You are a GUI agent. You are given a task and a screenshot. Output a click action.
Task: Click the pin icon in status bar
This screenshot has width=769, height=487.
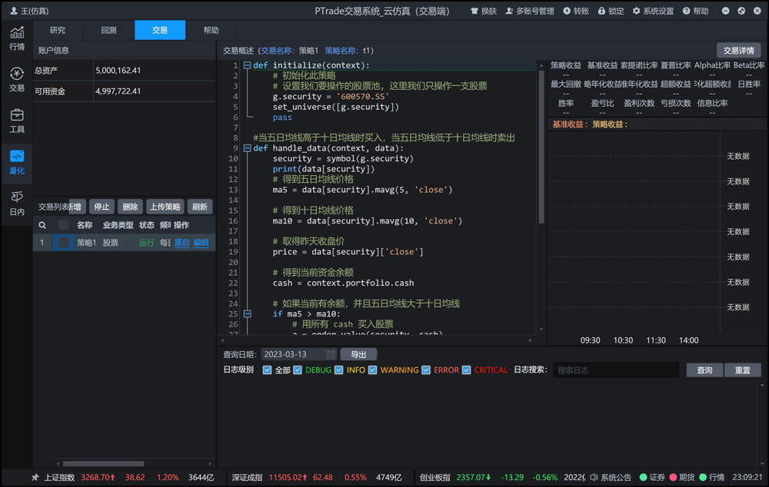click(35, 477)
